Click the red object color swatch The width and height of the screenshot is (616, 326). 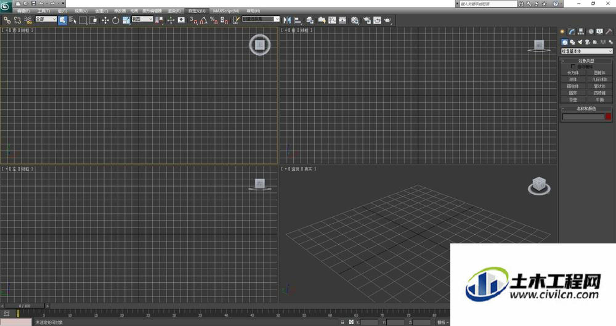609,116
